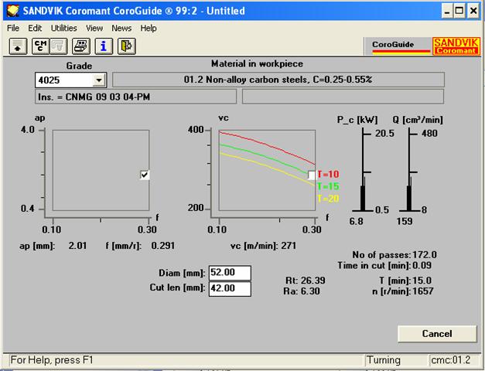485x371 pixels.
Task: Click the Cancel button
Action: [x=437, y=334]
